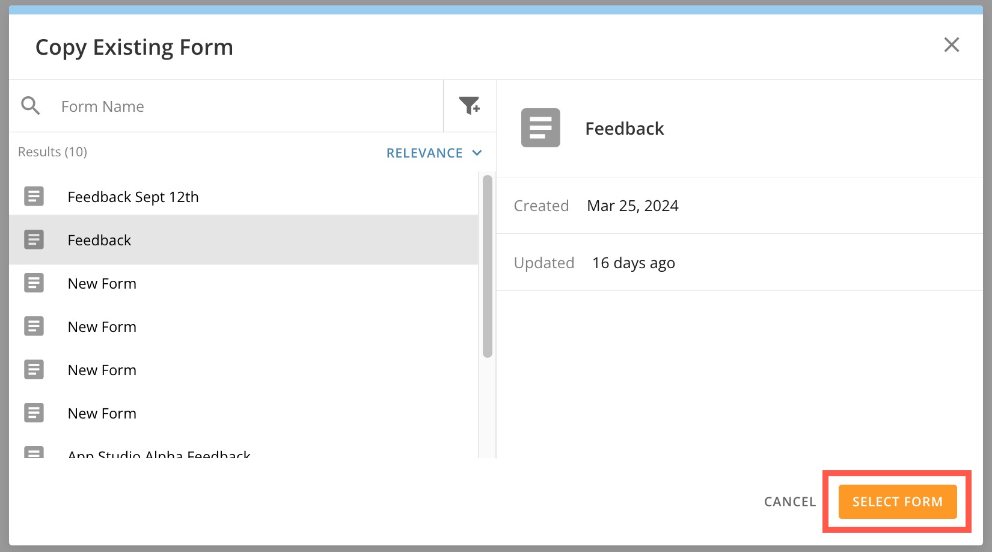Click the Feedback Sept 12th form icon
Image resolution: width=992 pixels, height=552 pixels.
pos(34,197)
